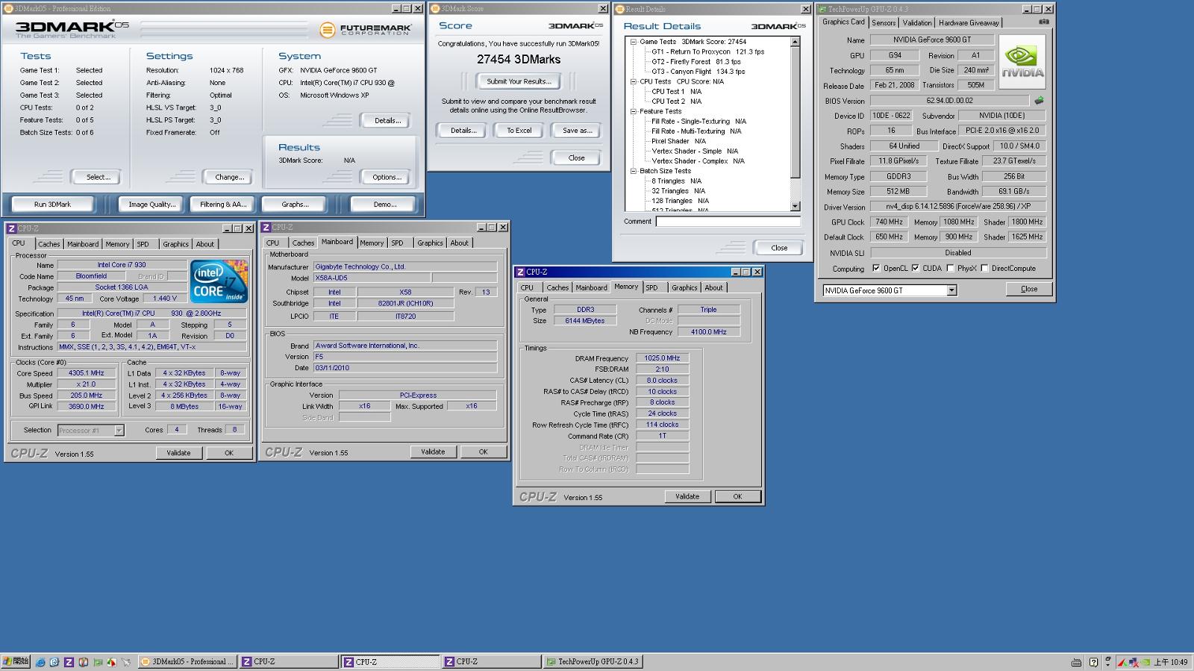
Task: Toggle the DirectCompute checkbox in GPU-Z
Action: 985,268
